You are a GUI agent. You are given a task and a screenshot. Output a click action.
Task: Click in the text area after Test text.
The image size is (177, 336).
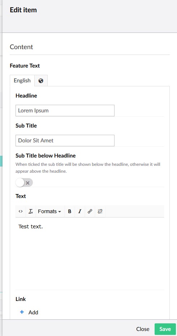coord(90,253)
